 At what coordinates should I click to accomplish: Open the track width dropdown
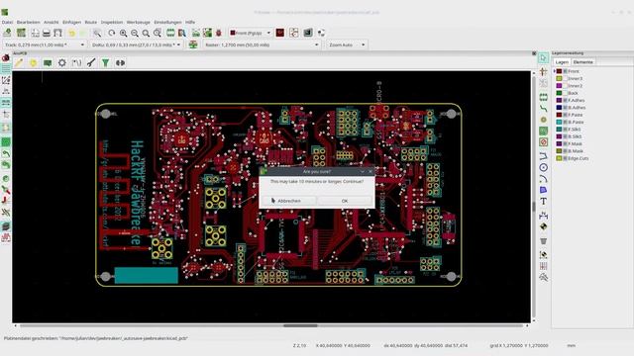[45, 44]
